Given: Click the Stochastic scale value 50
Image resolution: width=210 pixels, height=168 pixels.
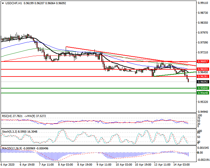Looking at the screenshot, I should coord(199,137).
